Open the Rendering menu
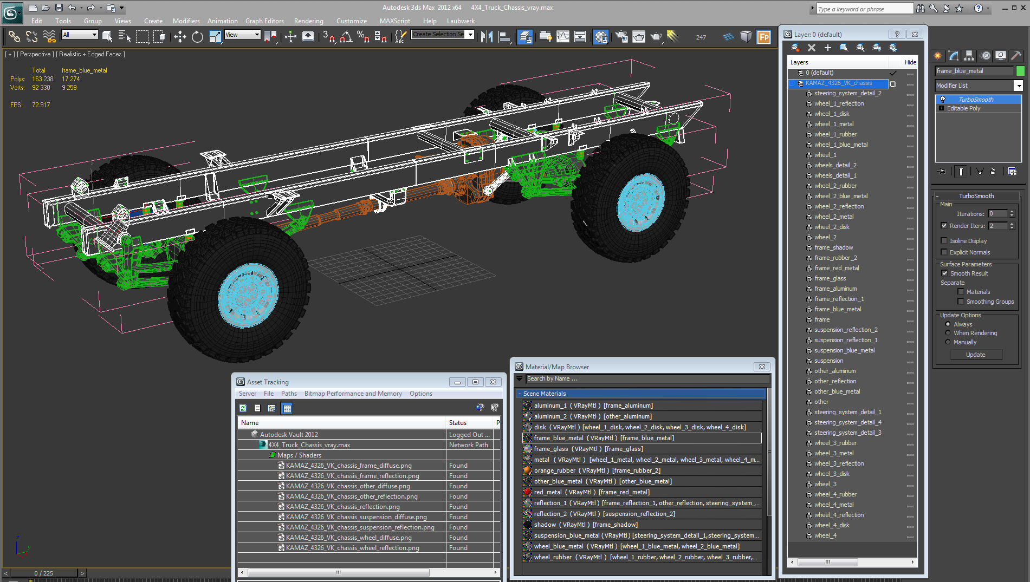Screen dimensions: 1030x582 click(308, 21)
